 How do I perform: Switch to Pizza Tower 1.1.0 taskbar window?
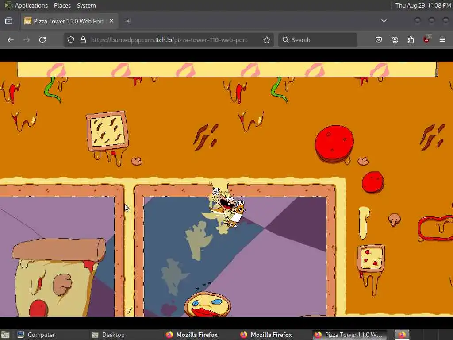click(x=349, y=335)
